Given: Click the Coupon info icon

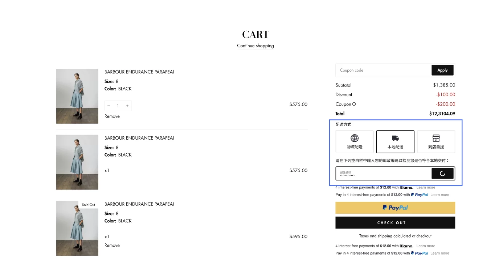Looking at the screenshot, I should click(354, 104).
